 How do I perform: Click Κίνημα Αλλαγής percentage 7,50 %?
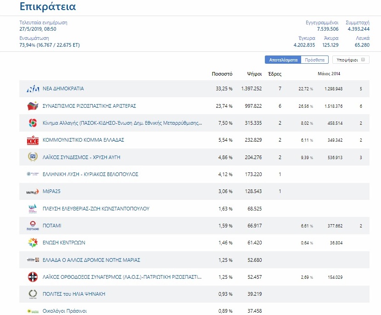[x=225, y=123]
